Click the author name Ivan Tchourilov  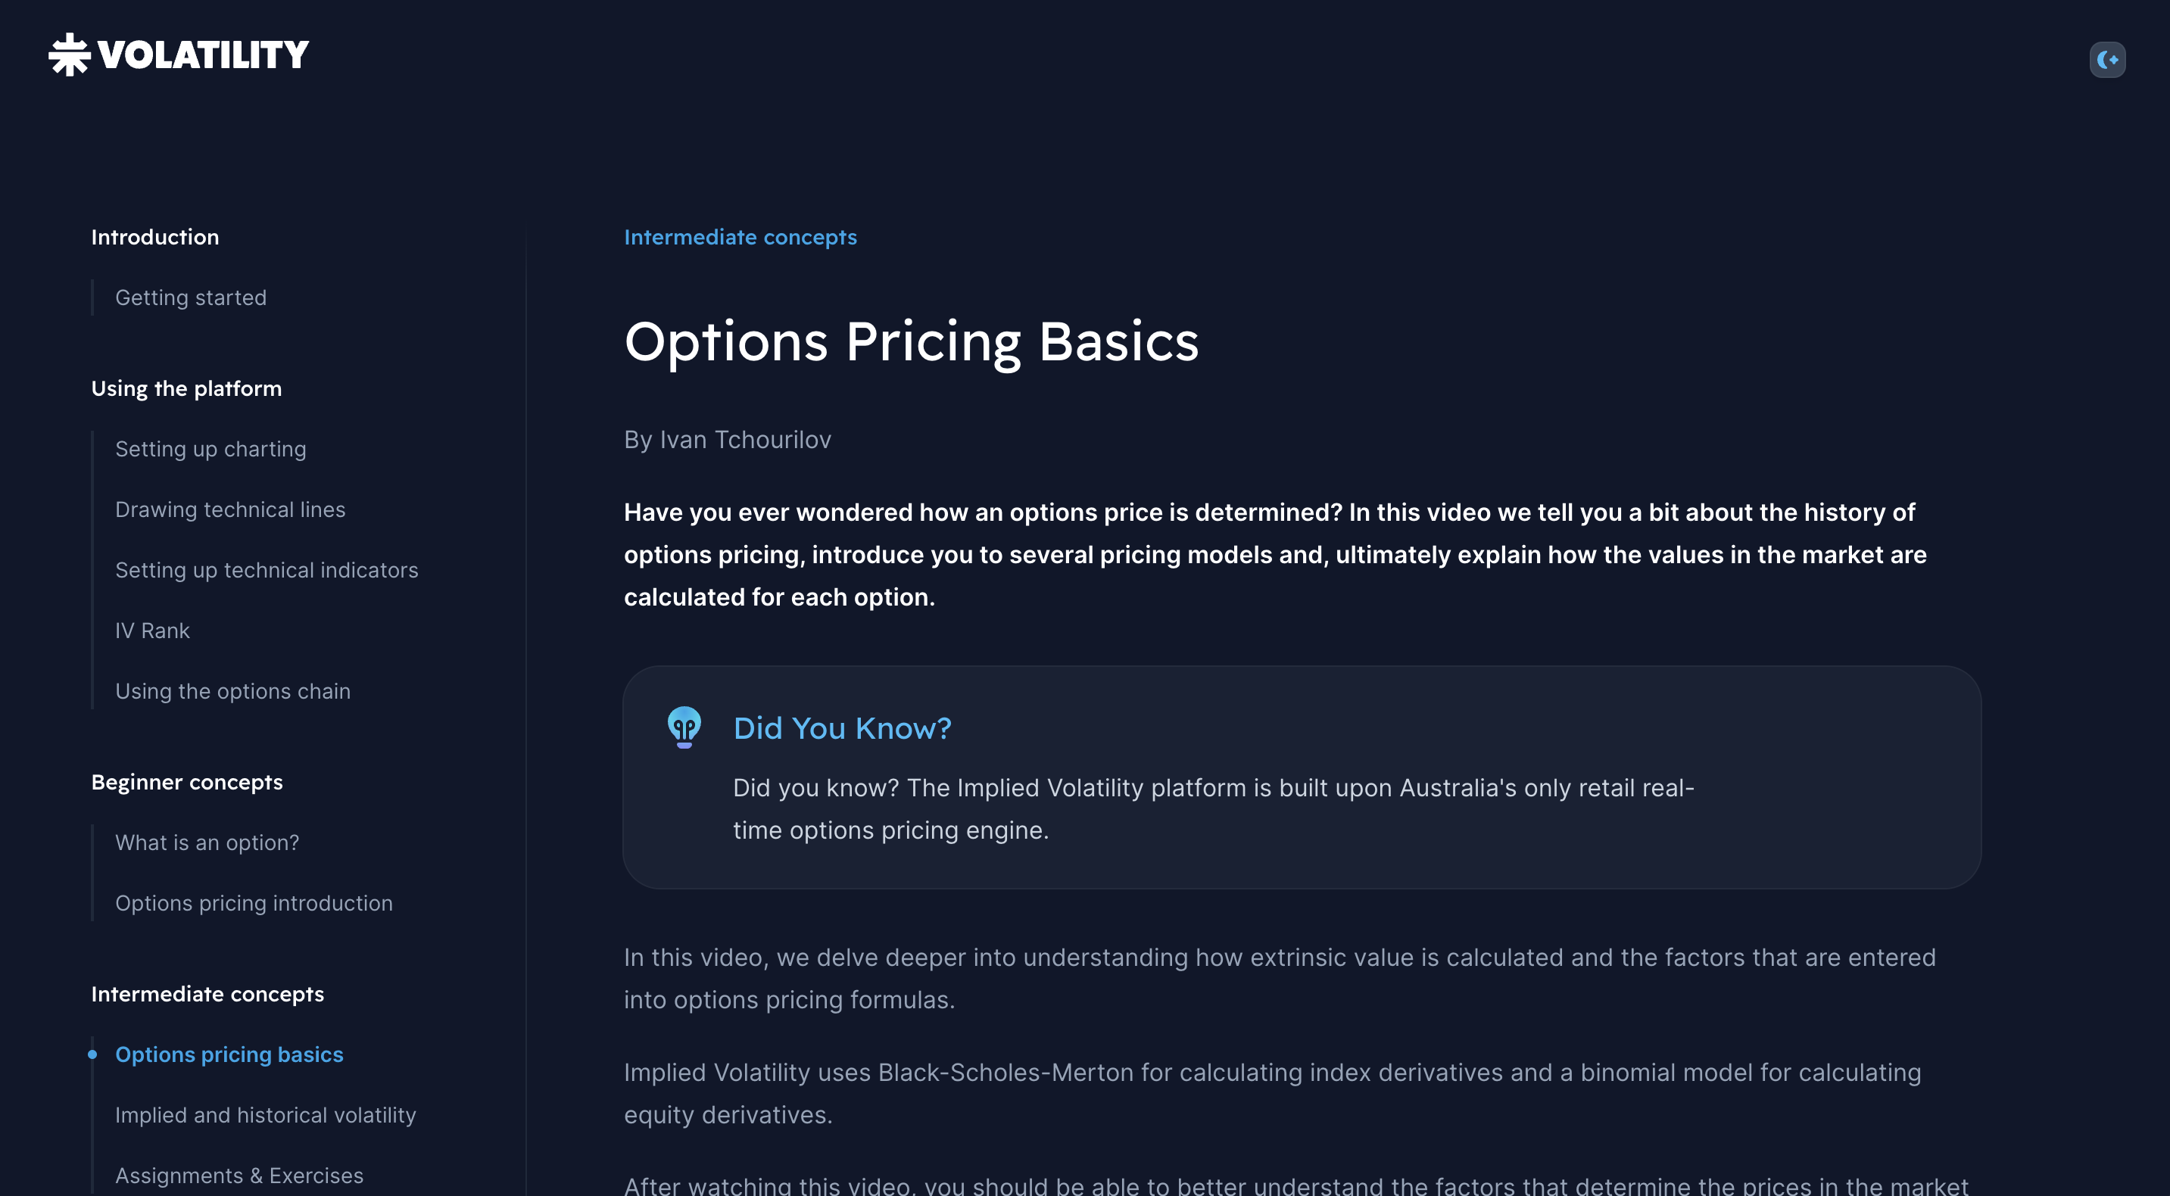pos(745,439)
